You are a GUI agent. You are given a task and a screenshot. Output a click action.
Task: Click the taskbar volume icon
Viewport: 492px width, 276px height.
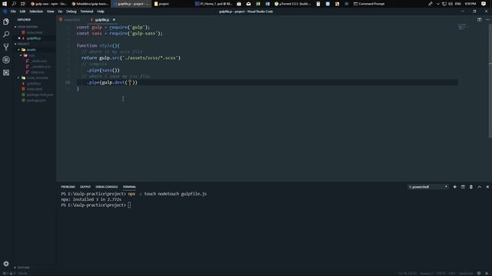(450, 4)
